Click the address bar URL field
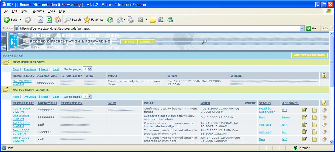335x152 pixels. pyautogui.click(x=159, y=28)
